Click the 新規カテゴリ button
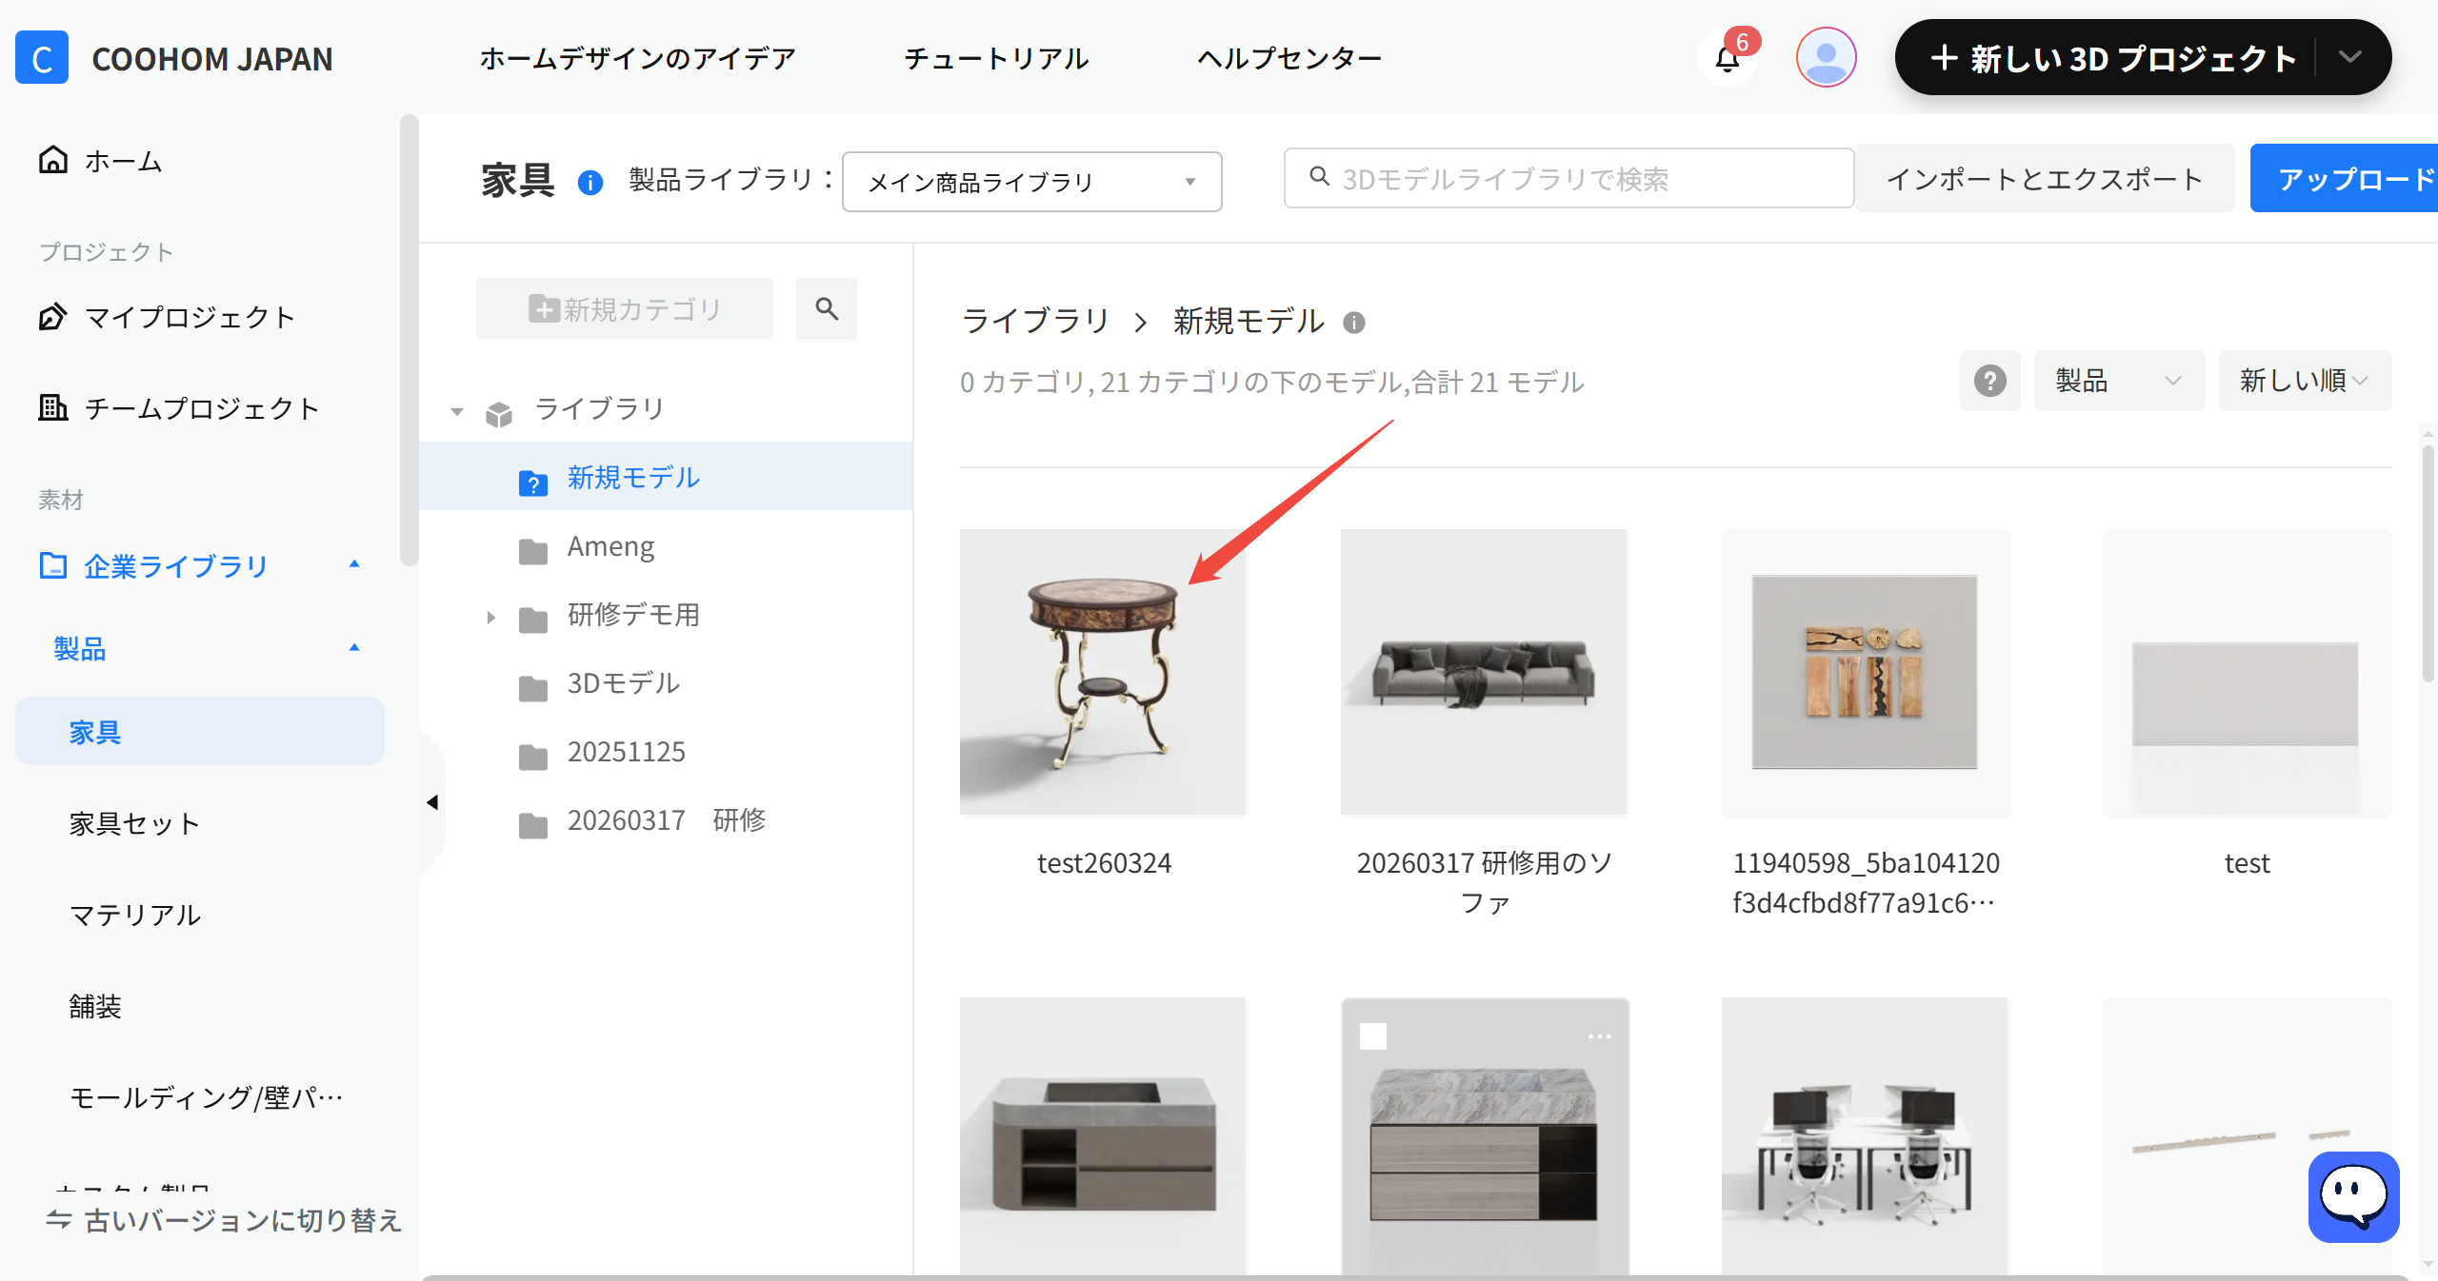2438x1281 pixels. click(625, 308)
